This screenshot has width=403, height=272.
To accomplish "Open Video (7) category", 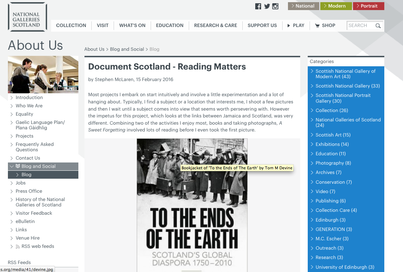I will (325, 192).
